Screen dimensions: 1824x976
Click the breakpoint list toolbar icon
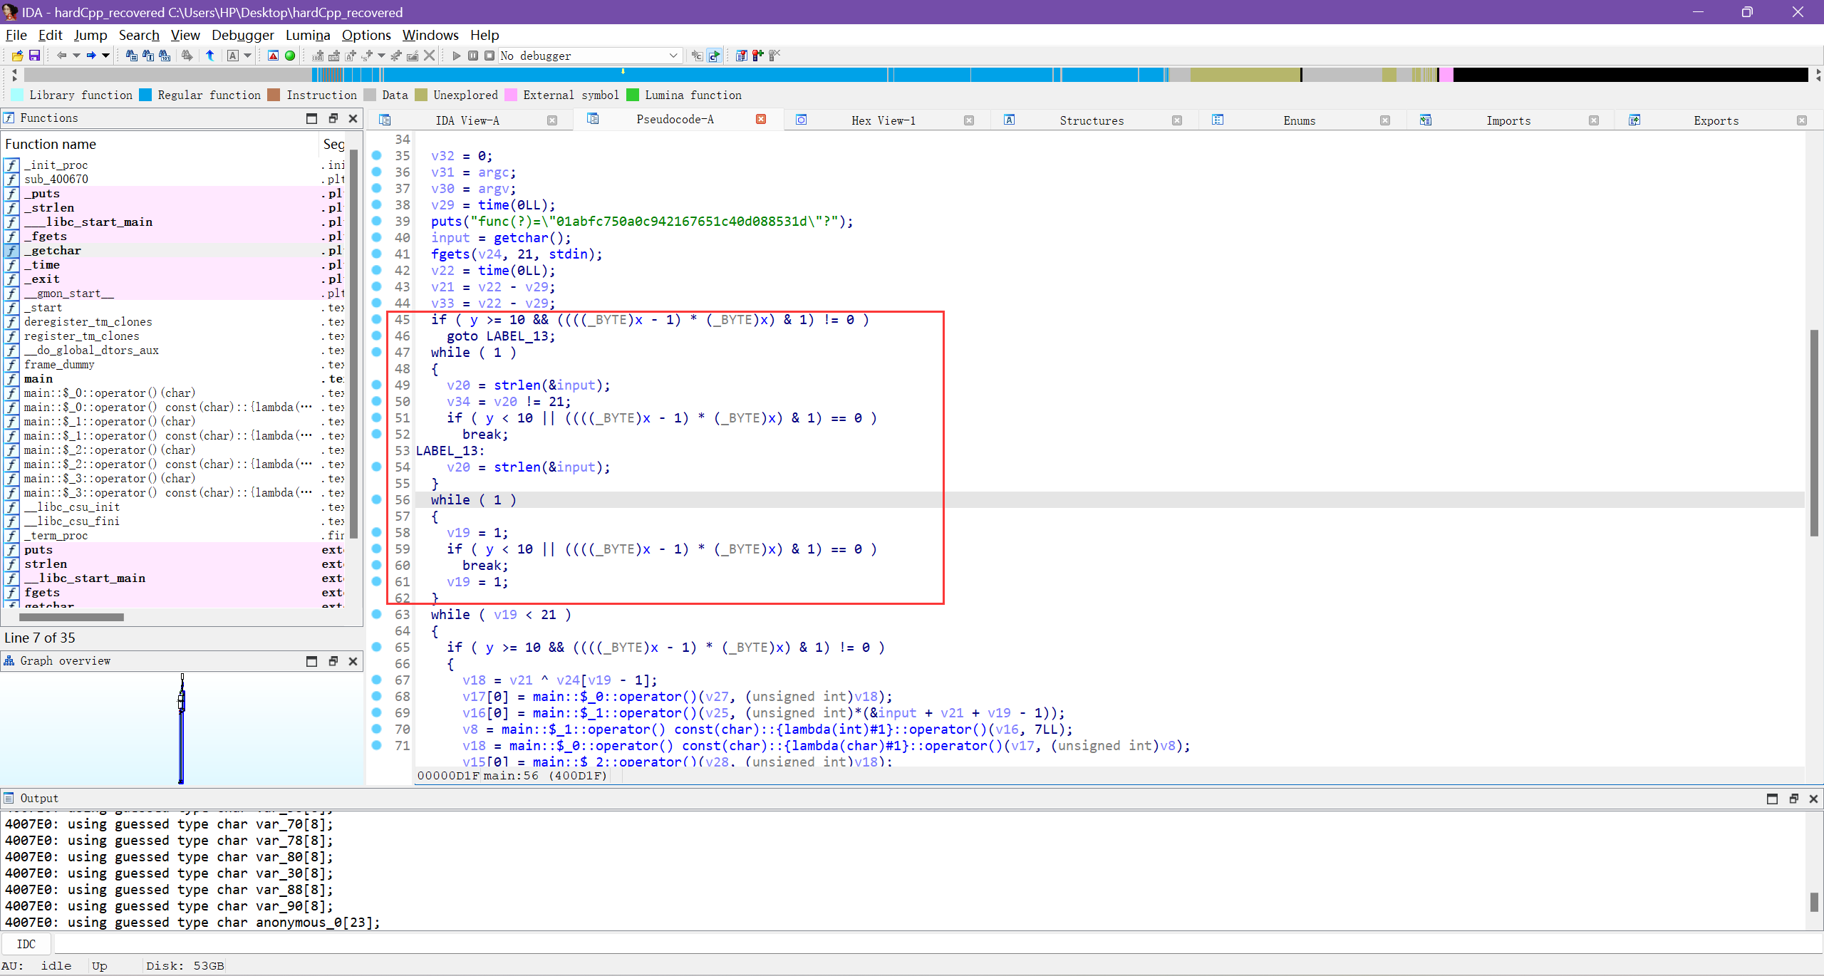click(741, 56)
